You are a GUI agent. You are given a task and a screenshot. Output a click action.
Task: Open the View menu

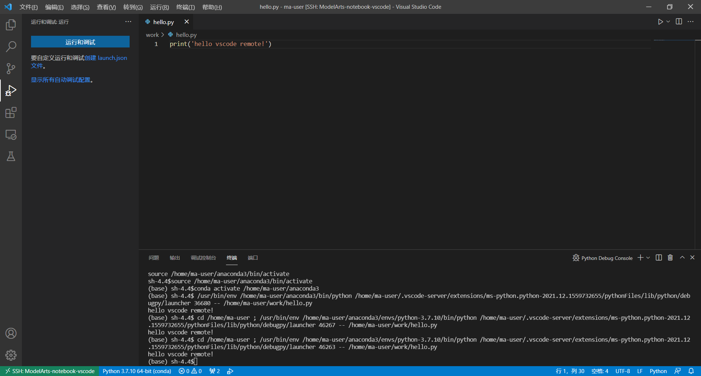(106, 7)
